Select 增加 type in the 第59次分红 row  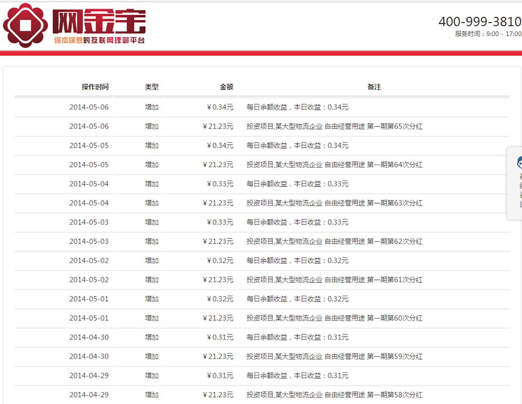[x=152, y=356]
